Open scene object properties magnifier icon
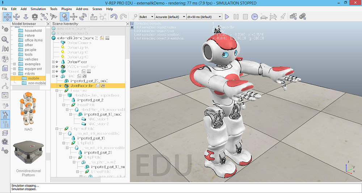 coord(5,39)
